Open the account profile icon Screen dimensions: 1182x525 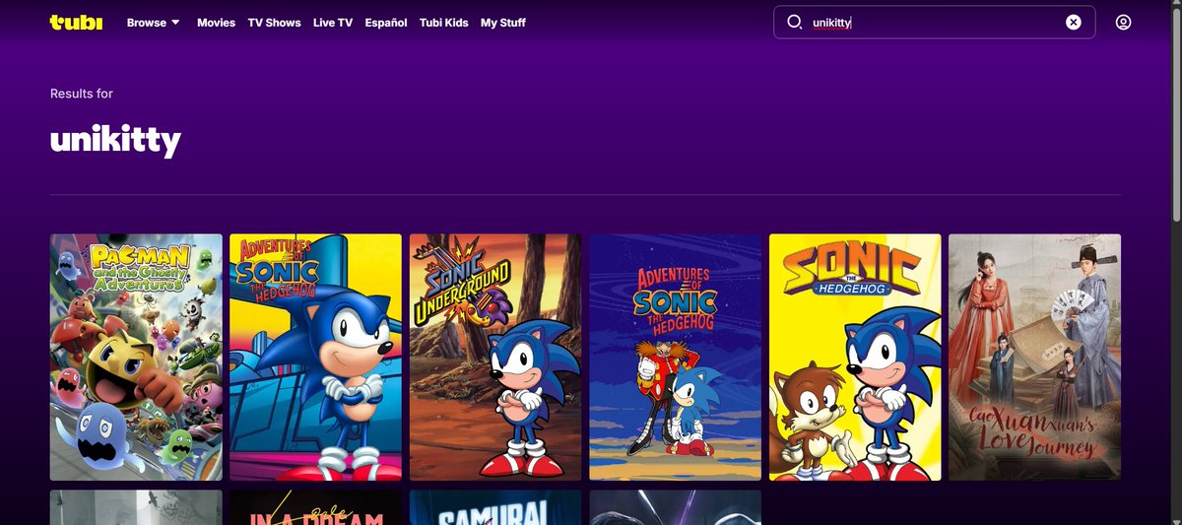pyautogui.click(x=1123, y=22)
